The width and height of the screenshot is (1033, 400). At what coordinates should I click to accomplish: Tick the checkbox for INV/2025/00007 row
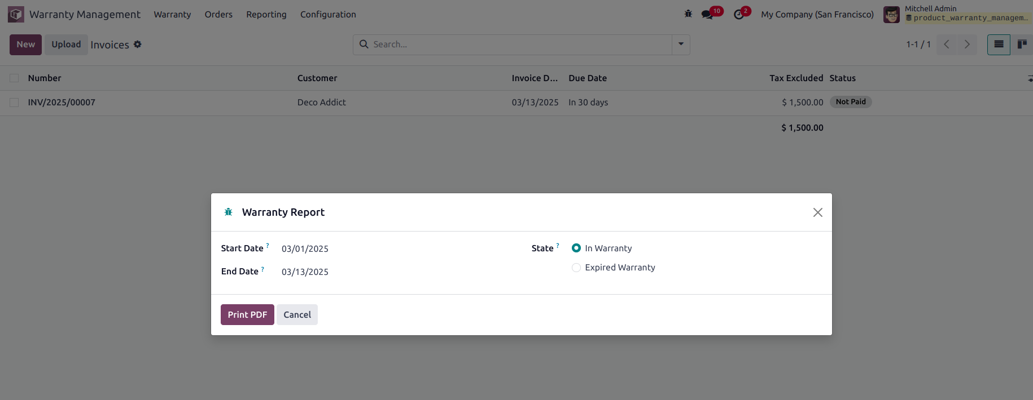(x=14, y=103)
